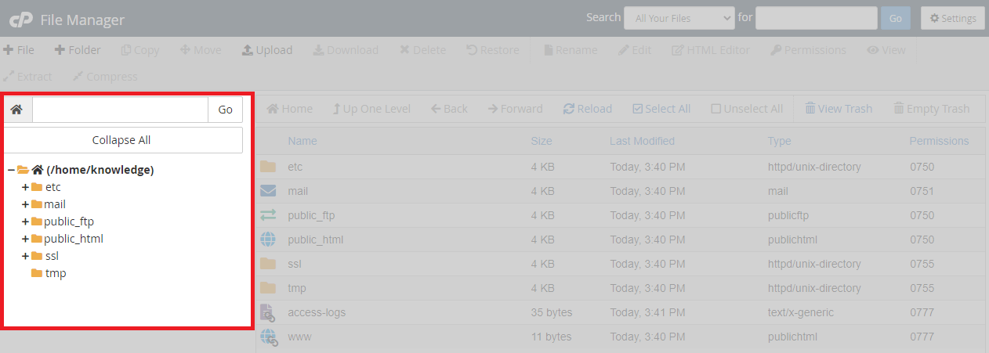Click the public_ftp arrows icon in list
The image size is (989, 353).
[269, 214]
